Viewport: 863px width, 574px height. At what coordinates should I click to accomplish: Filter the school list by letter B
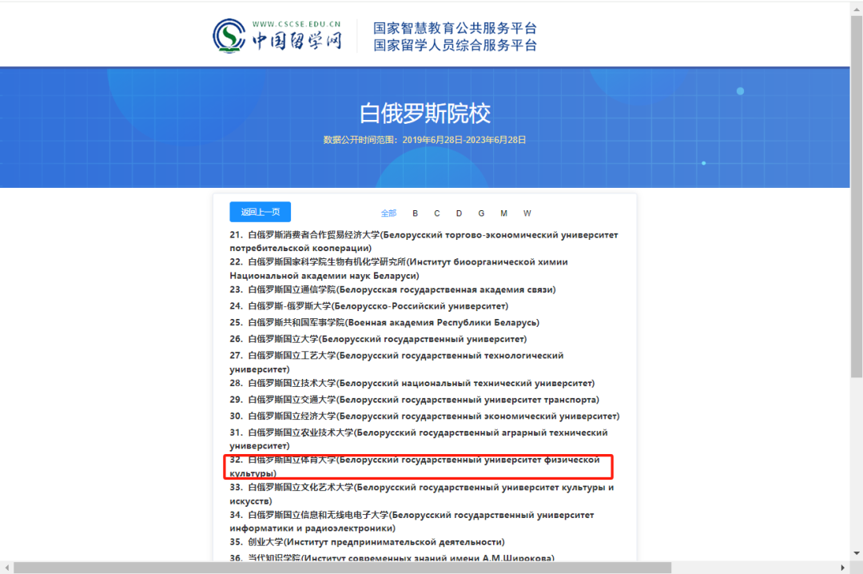pyautogui.click(x=415, y=213)
